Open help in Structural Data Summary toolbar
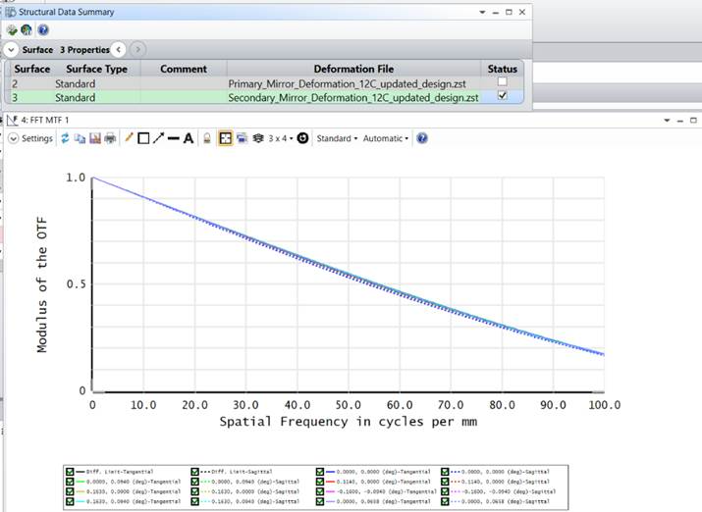 [x=43, y=29]
